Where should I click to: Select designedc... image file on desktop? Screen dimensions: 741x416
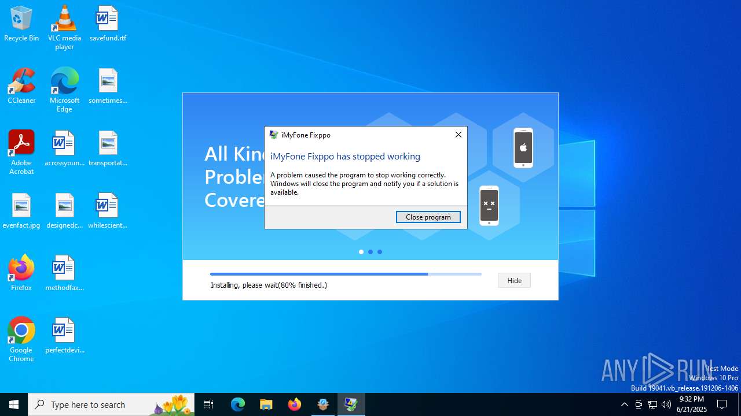coord(64,211)
